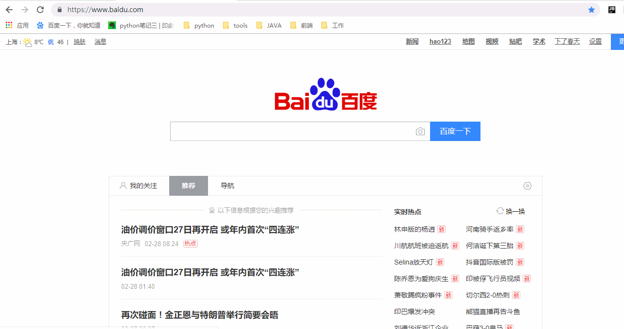The width and height of the screenshot is (624, 329).
Task: Click the Baidu logo image
Action: (325, 94)
